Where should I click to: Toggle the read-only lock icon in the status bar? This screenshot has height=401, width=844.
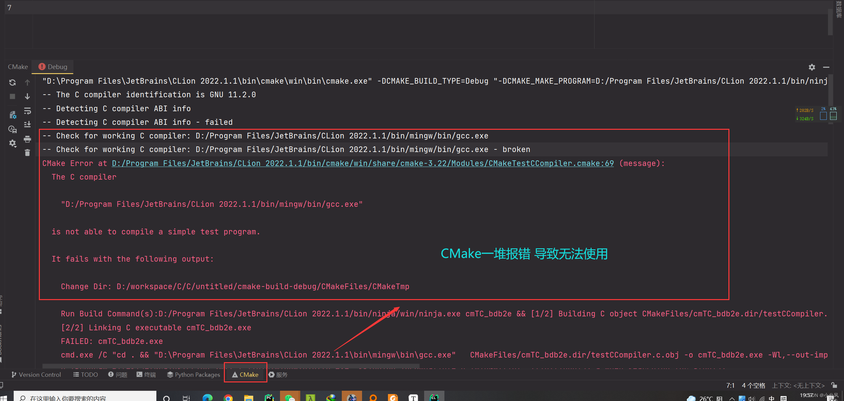point(834,385)
